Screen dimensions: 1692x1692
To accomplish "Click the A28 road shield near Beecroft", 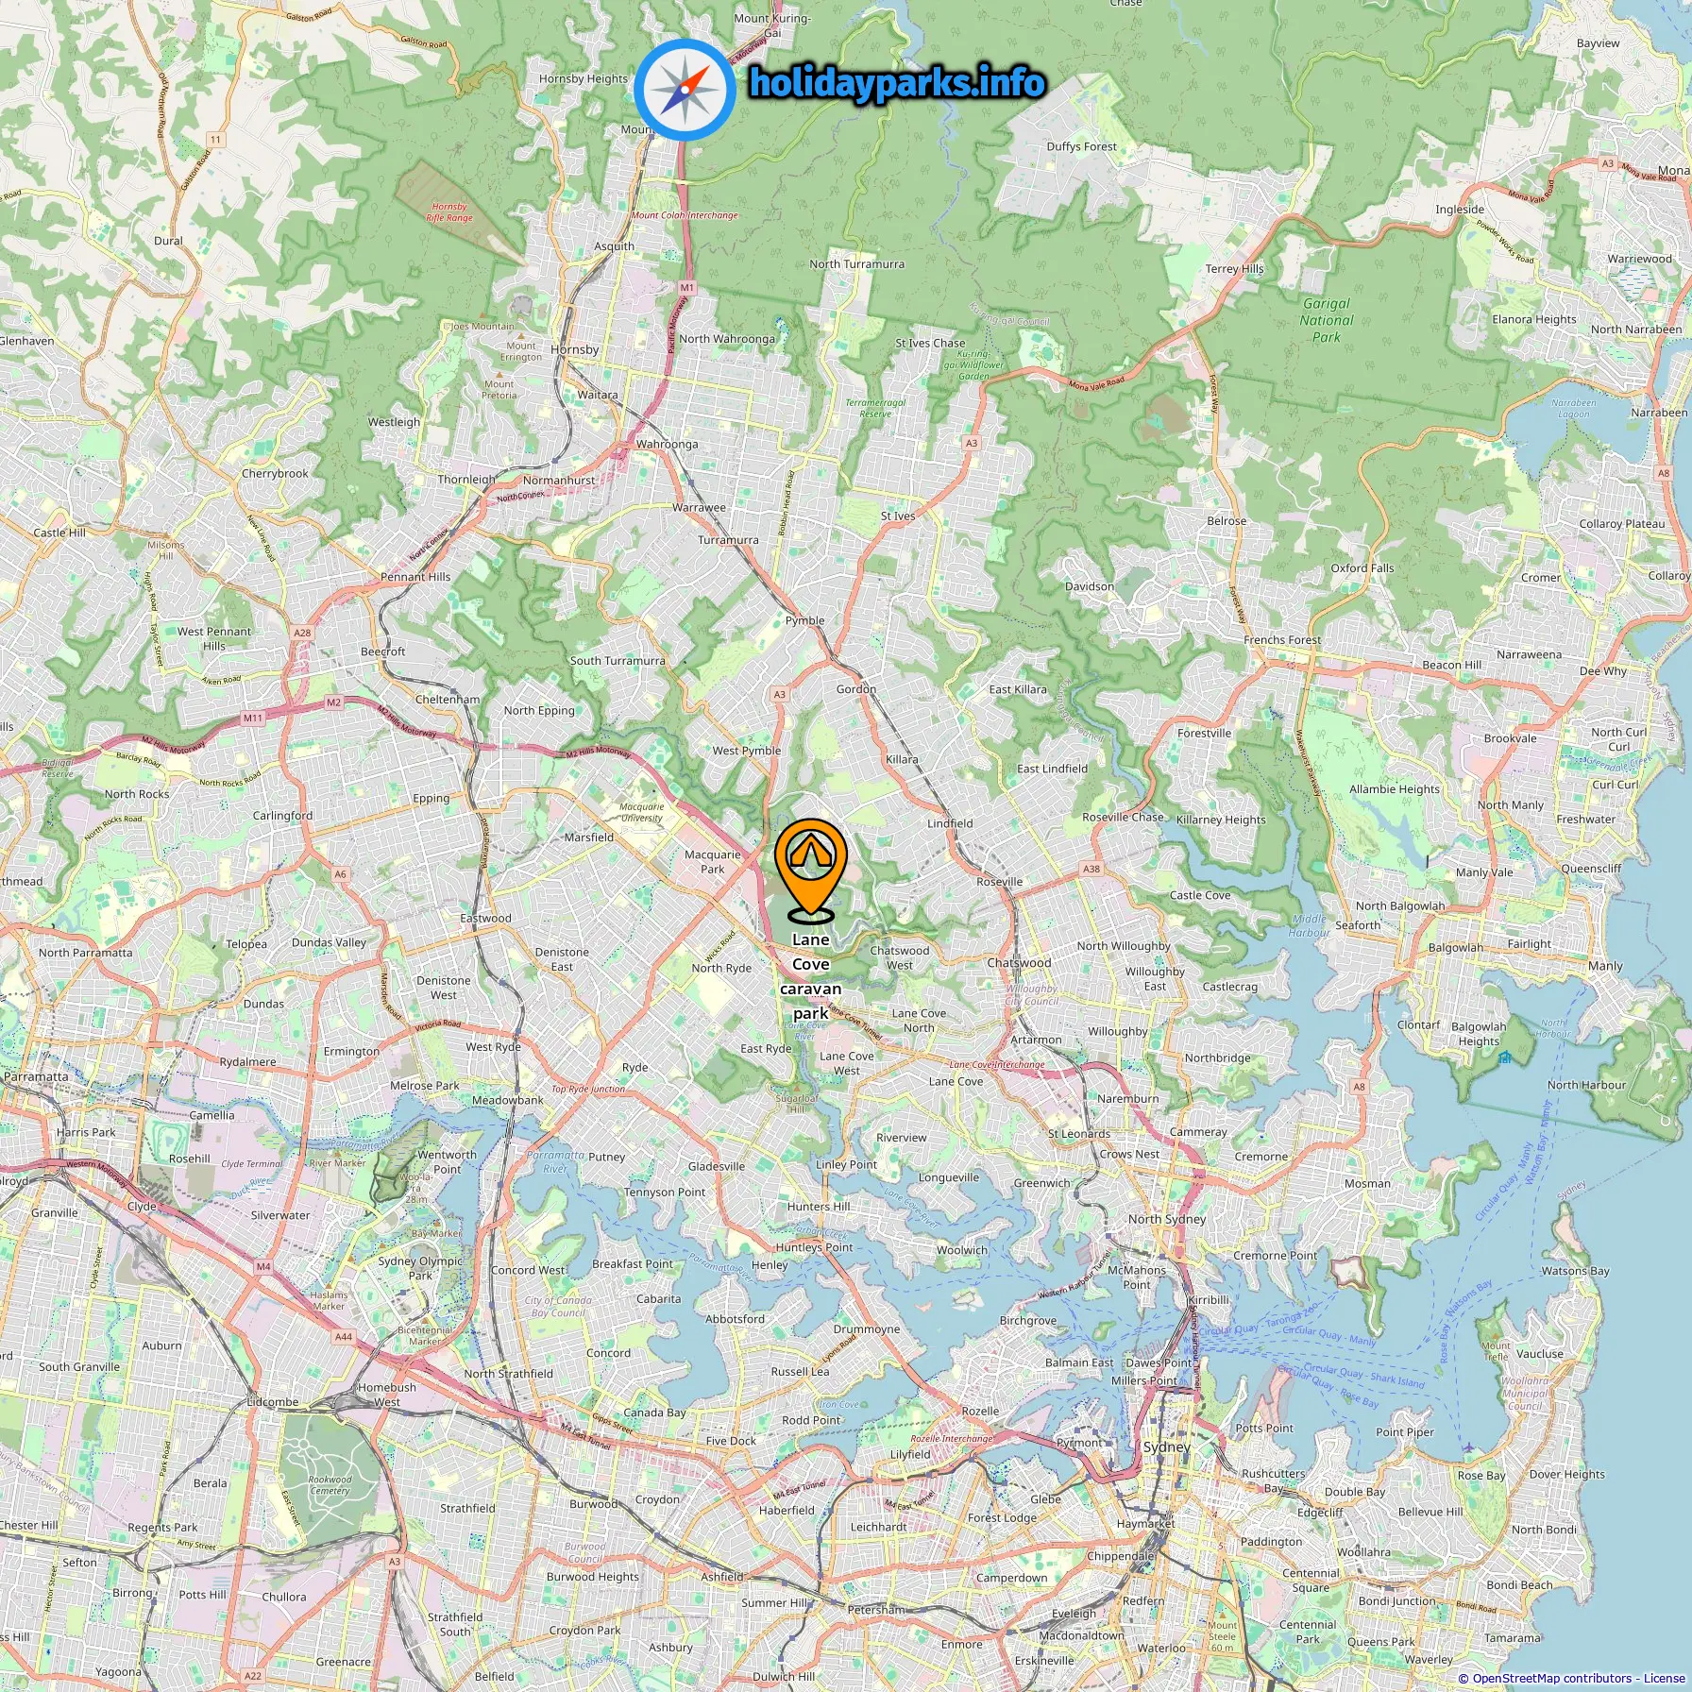I will [x=302, y=633].
